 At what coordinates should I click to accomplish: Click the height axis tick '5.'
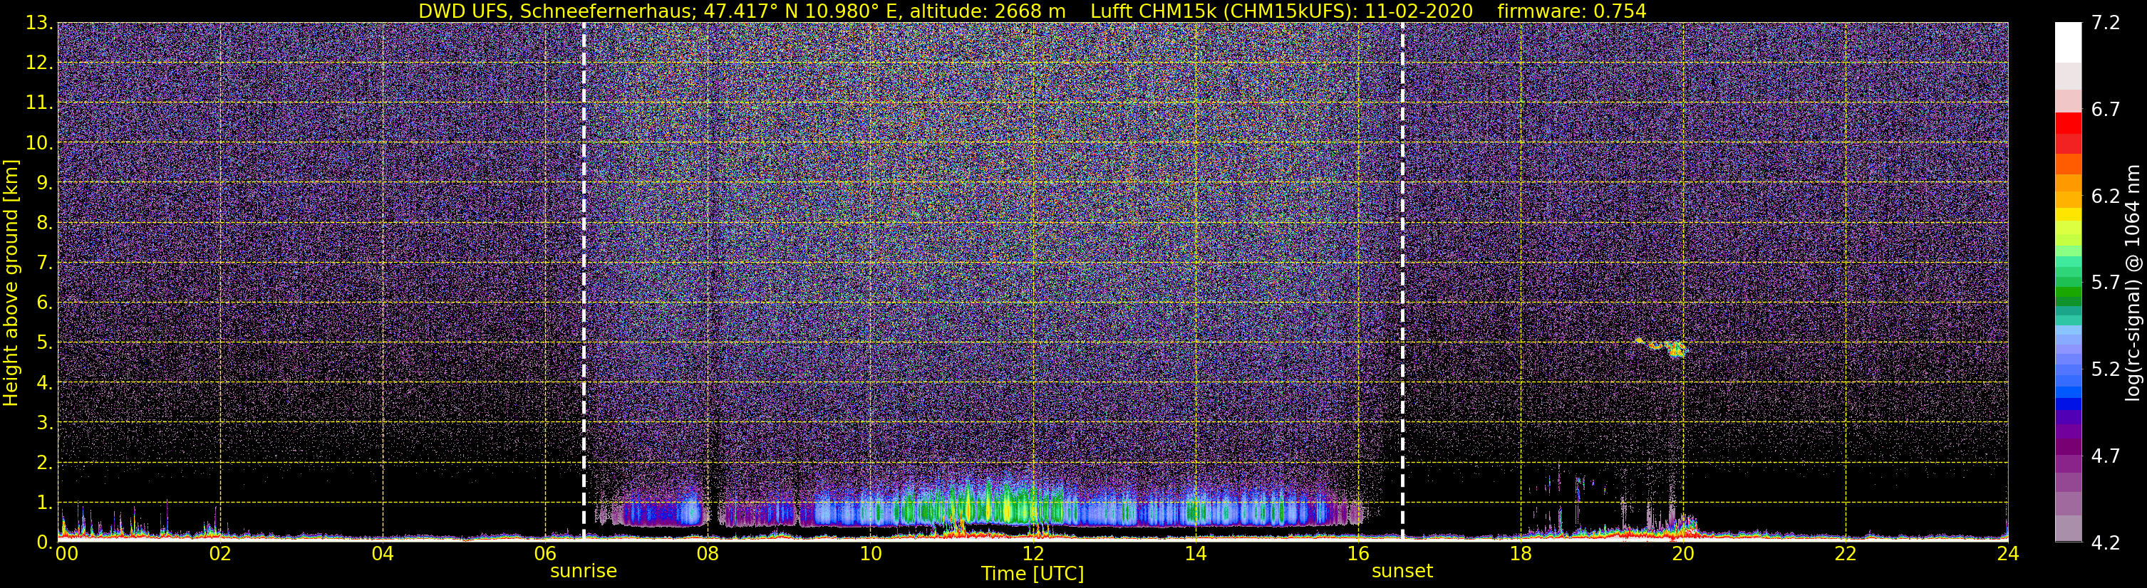[44, 343]
